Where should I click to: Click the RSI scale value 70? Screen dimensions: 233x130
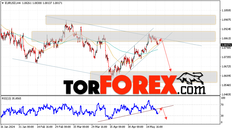222,105
